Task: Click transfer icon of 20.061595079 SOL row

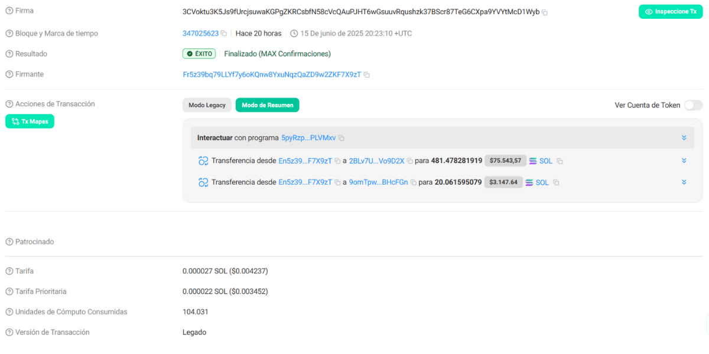Action: point(203,182)
